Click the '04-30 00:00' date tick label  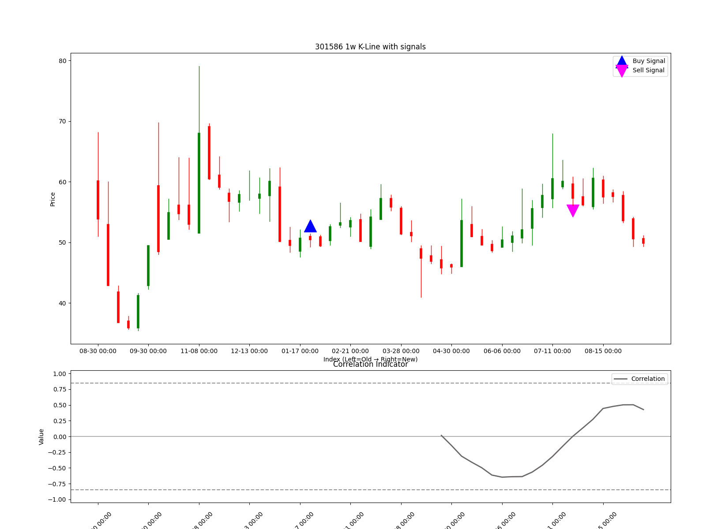(x=451, y=351)
